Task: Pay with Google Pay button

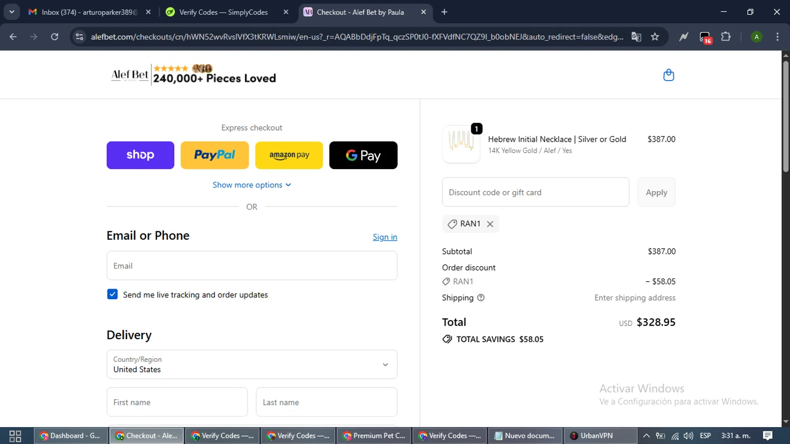Action: 363,155
